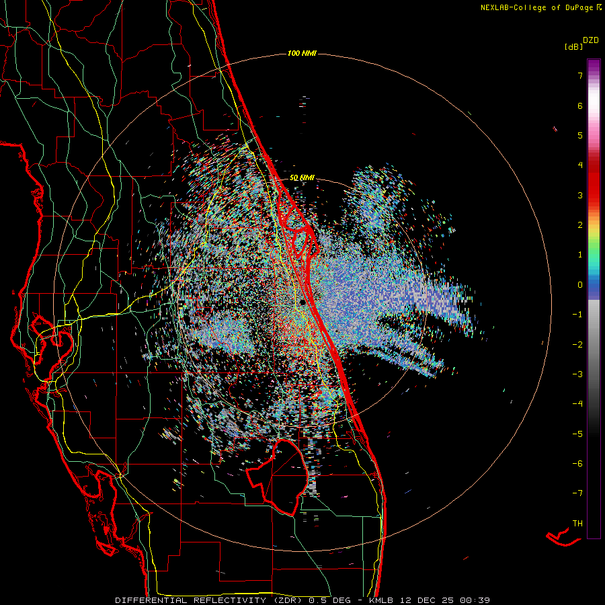Click the 1 value on color scale

(580, 255)
